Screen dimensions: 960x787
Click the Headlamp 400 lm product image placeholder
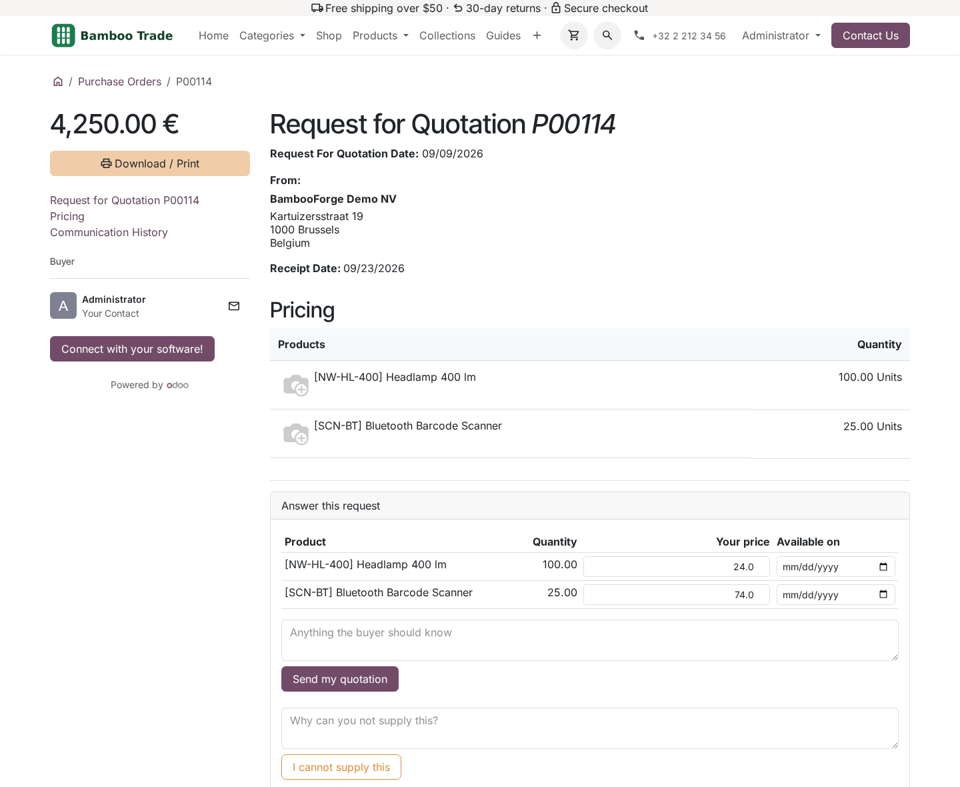click(296, 385)
